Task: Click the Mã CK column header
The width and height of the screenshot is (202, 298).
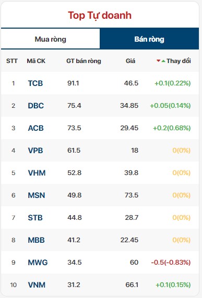Action: point(36,61)
